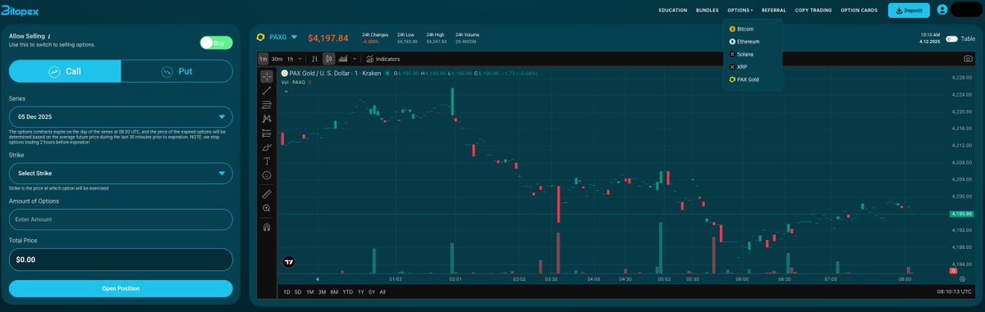Screen dimensions: 985x312
Task: Click the PAXG coin icon
Action: click(x=260, y=38)
